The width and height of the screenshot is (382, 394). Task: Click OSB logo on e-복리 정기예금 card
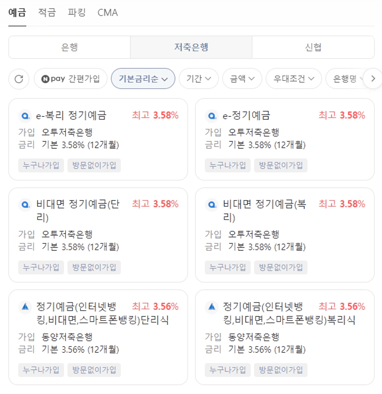pyautogui.click(x=25, y=115)
